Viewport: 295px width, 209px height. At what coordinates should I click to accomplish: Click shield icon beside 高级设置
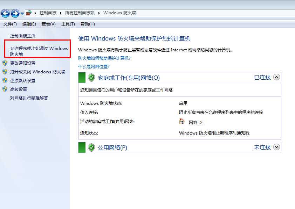[5, 89]
